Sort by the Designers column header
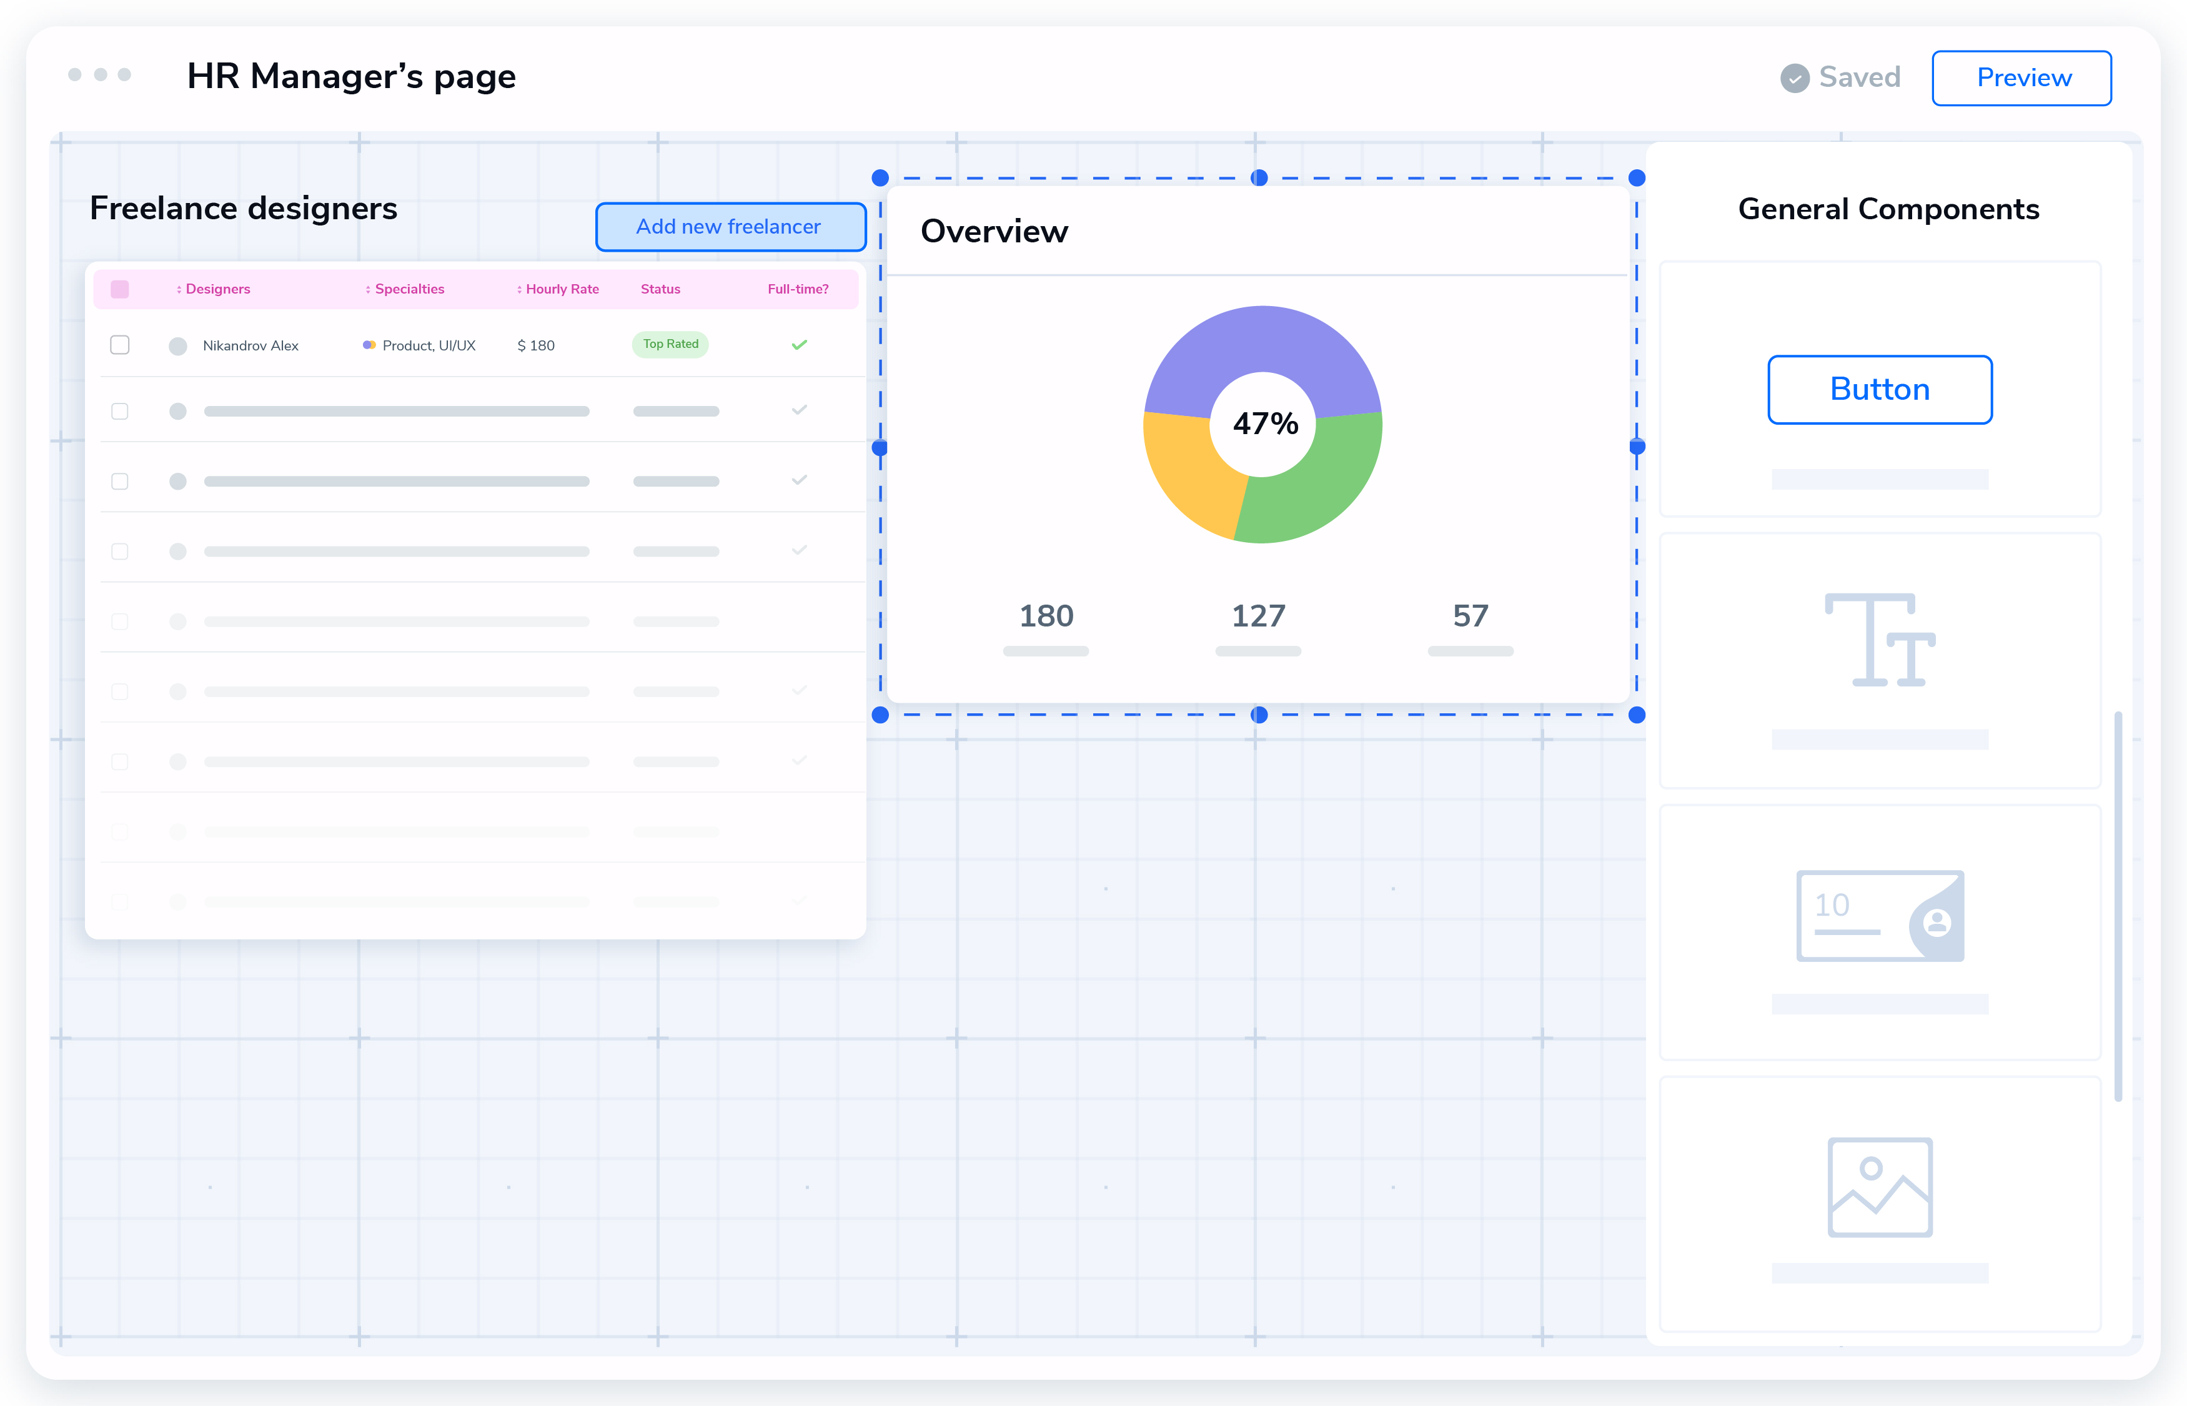This screenshot has width=2187, height=1406. click(x=217, y=289)
